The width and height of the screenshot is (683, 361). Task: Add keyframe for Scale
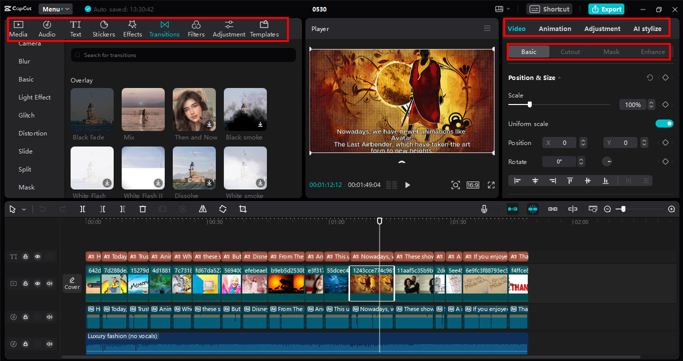pos(665,105)
